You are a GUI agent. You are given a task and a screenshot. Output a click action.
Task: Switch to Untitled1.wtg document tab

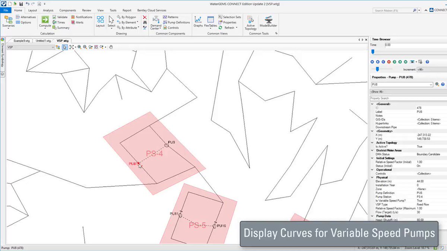[x=43, y=41]
